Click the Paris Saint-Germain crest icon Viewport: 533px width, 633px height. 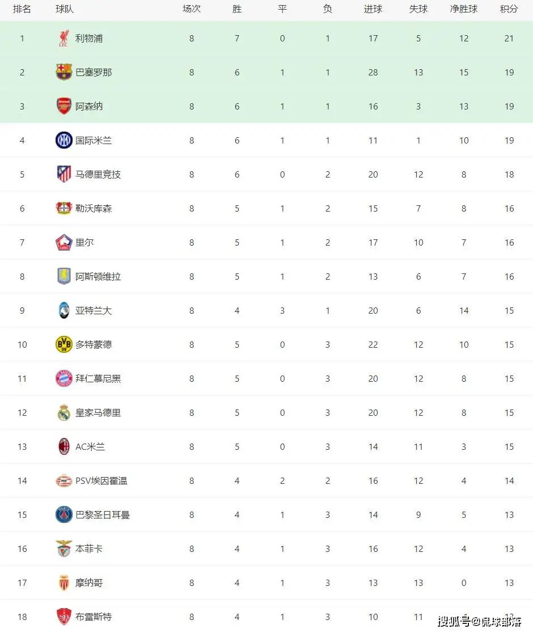tap(64, 514)
